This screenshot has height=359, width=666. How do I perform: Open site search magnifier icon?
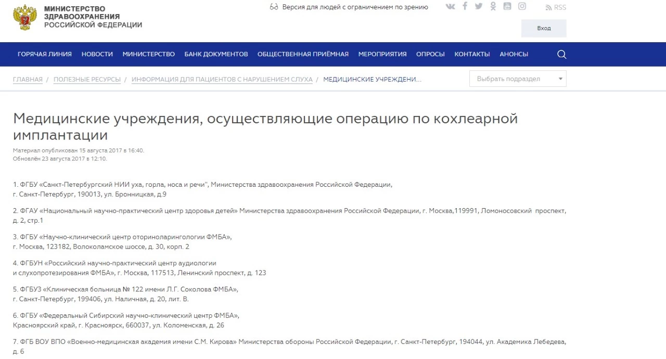pos(561,54)
